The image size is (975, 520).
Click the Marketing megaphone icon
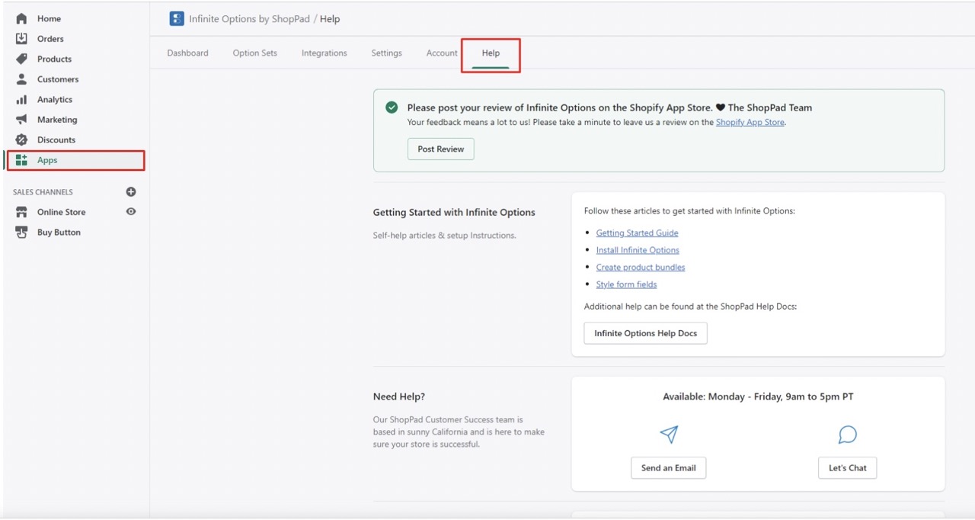[21, 120]
